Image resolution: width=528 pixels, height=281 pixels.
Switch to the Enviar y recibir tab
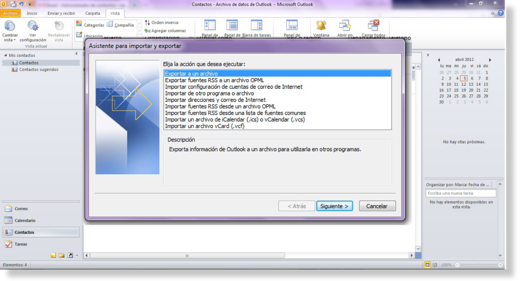tap(61, 13)
